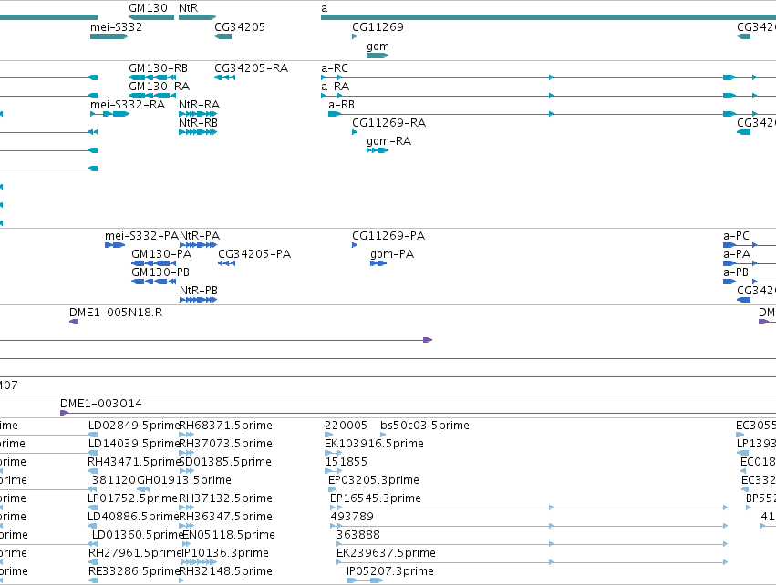Select the a-PC protein label

(x=737, y=235)
